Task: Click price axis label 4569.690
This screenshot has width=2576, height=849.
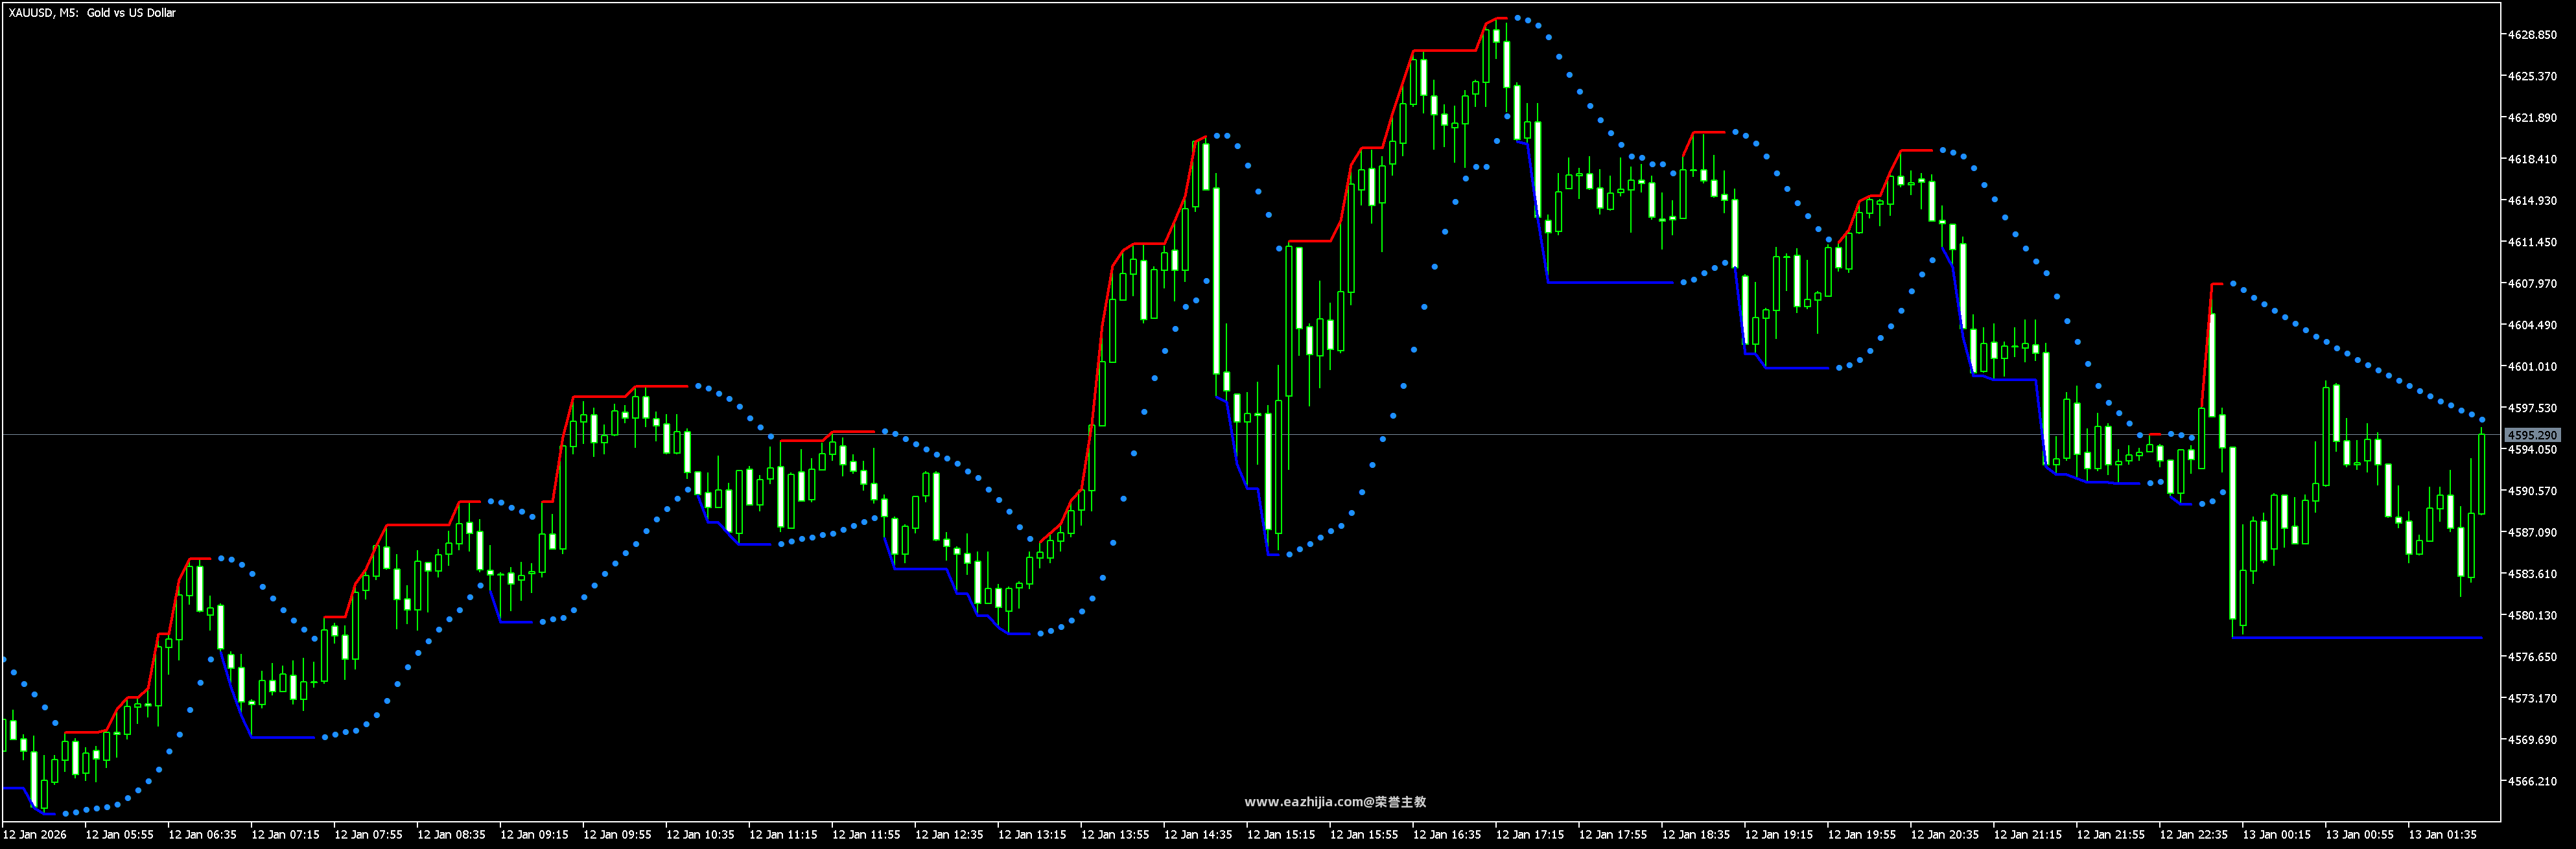Action: click(2532, 740)
